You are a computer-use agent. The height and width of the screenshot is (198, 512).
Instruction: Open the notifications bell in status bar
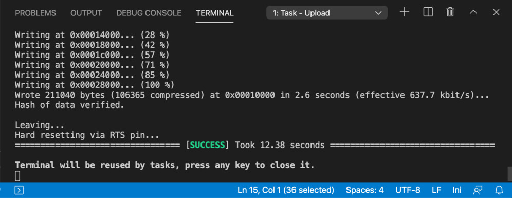coord(499,190)
